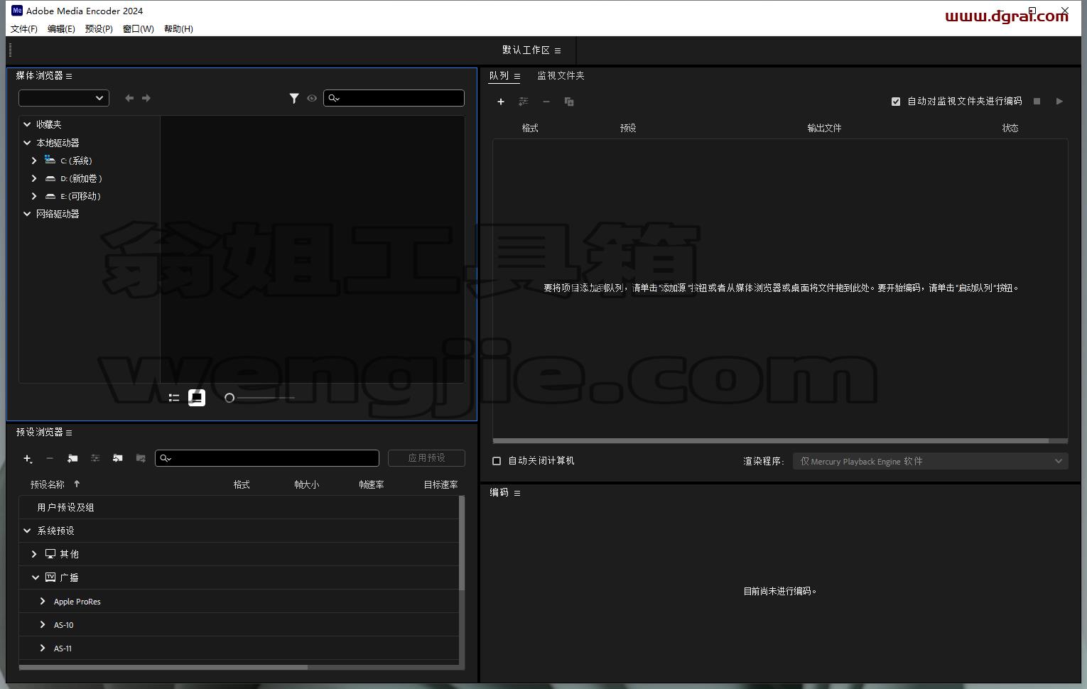Collapse the 系统预设 group
This screenshot has width=1087, height=689.
[27, 531]
